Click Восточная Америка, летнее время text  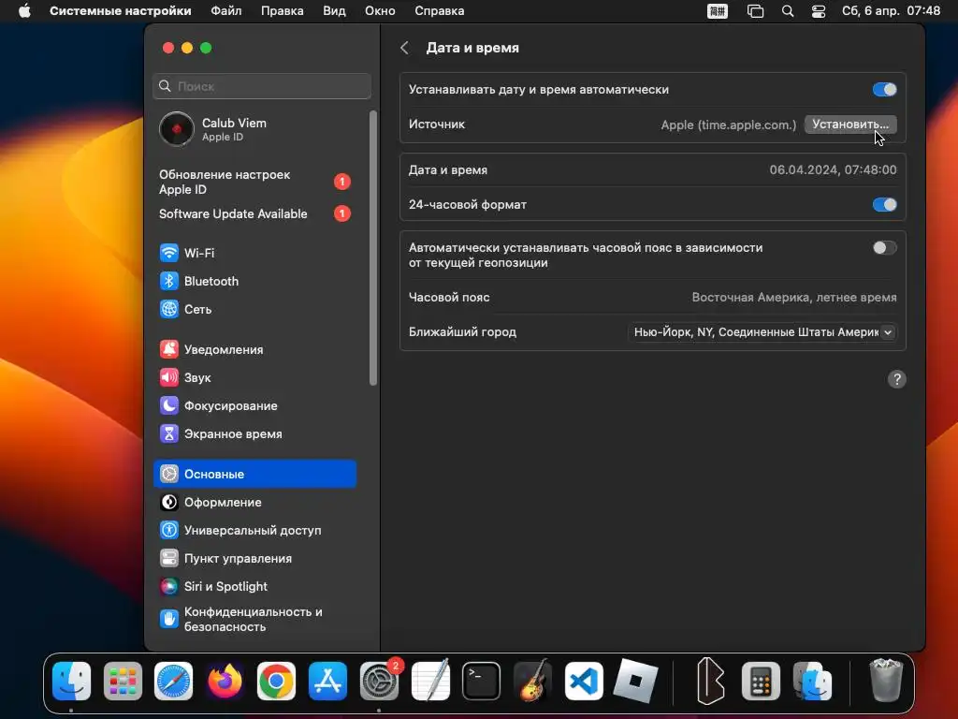click(x=794, y=297)
